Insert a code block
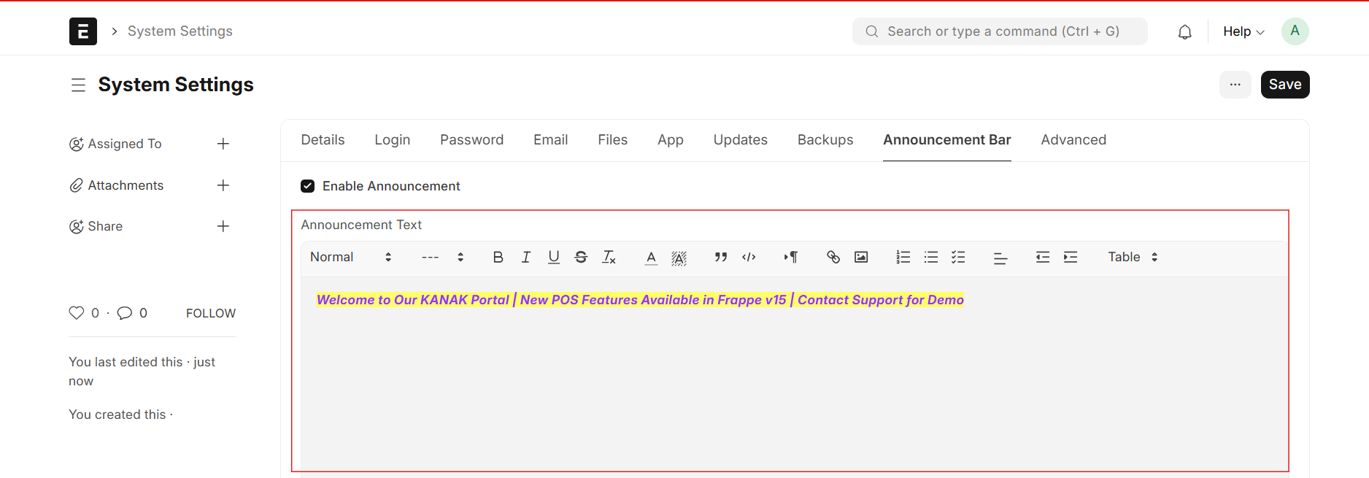This screenshot has height=478, width=1369. [x=749, y=257]
